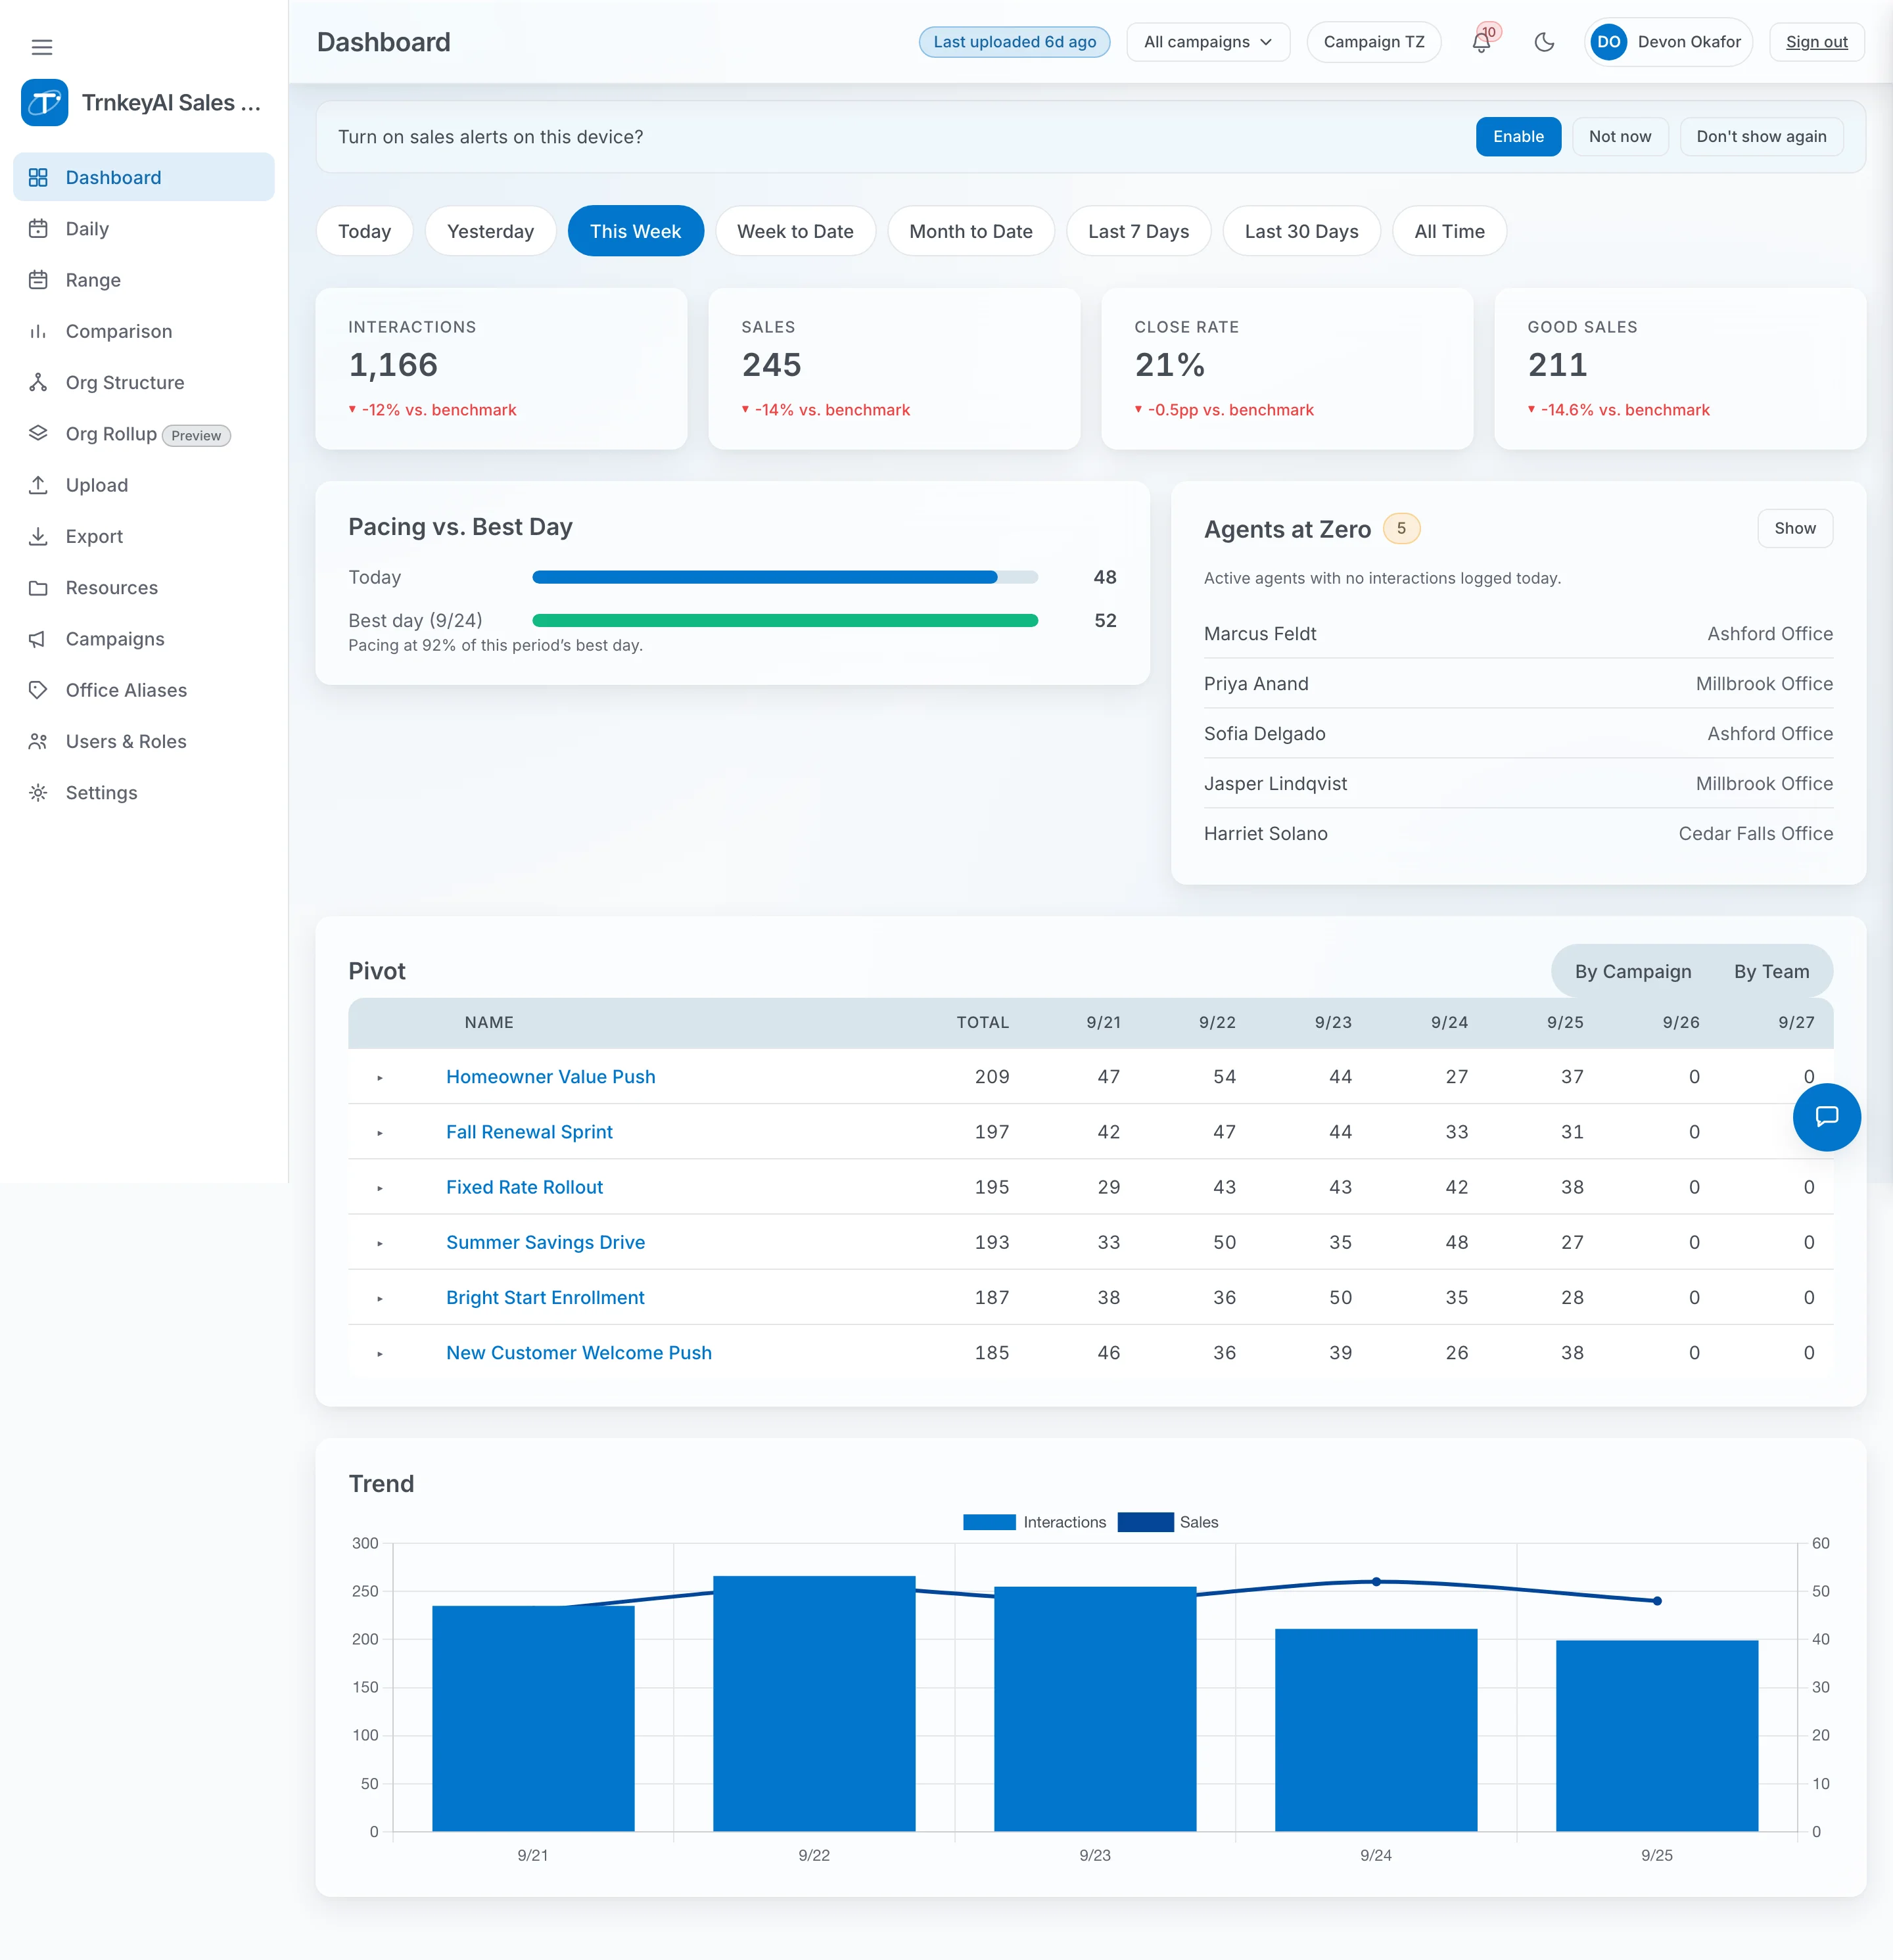This screenshot has width=1893, height=1960.
Task: Click the Daily calendar icon in sidebar
Action: (38, 229)
